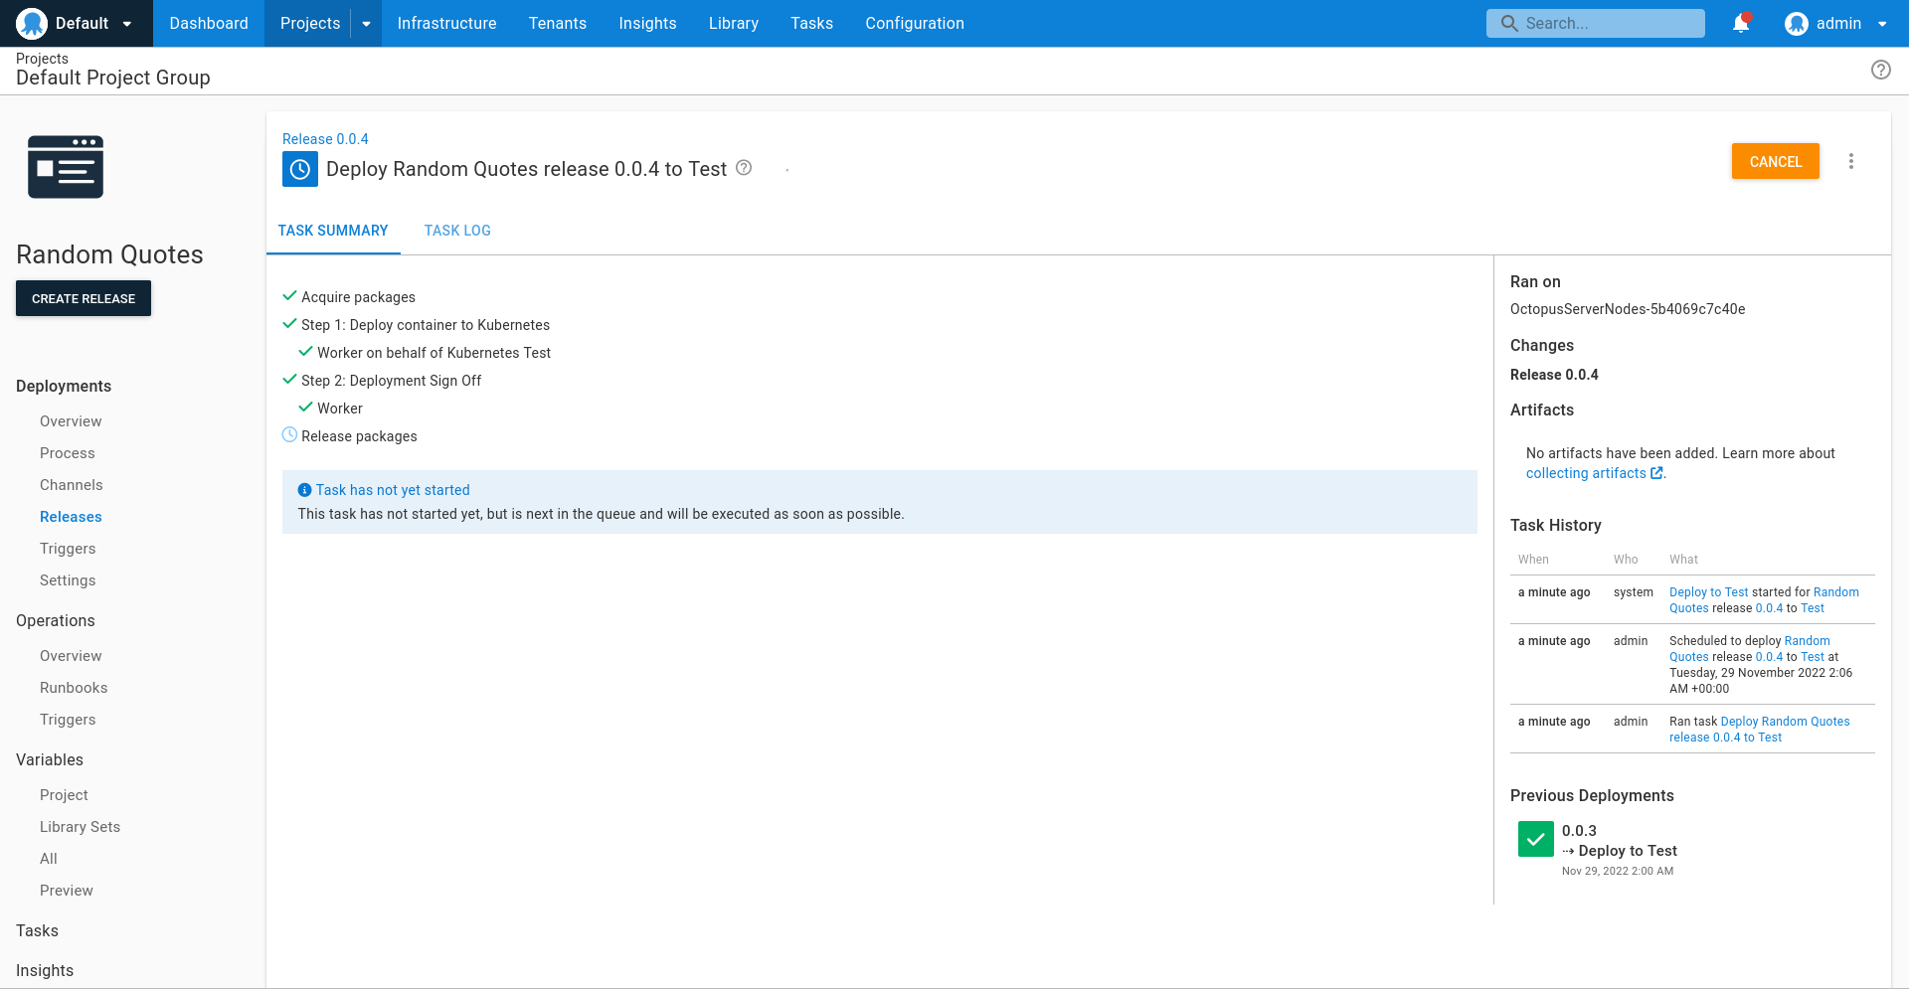The image size is (1909, 989).
Task: Open the admin user menu arrow
Action: click(1882, 24)
